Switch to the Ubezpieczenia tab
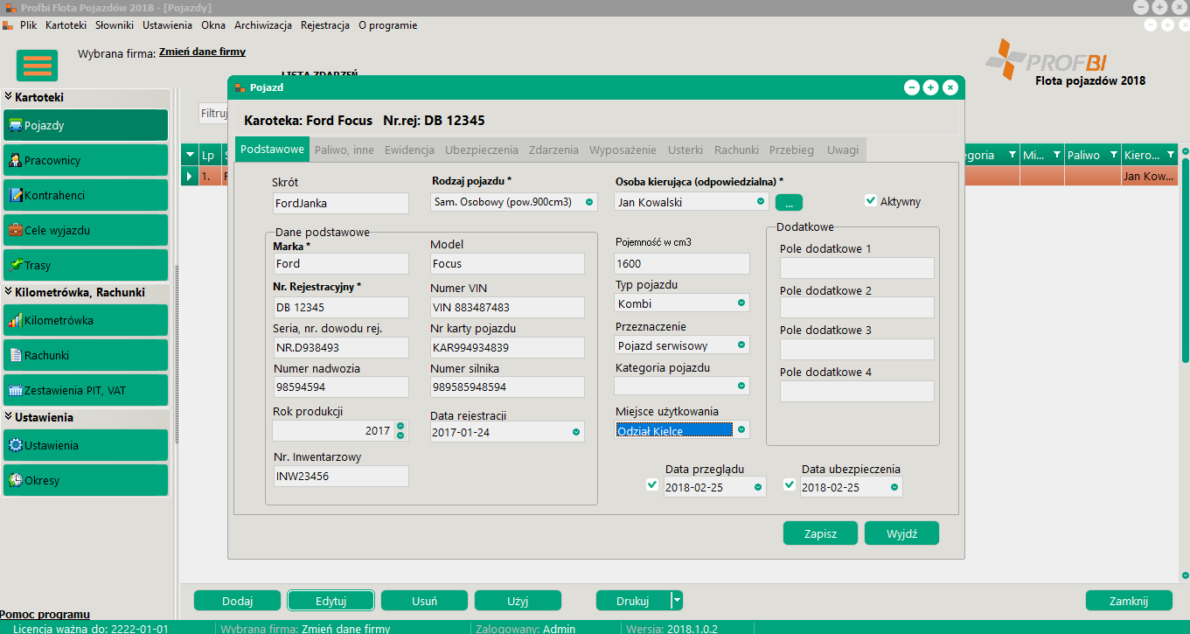The image size is (1190, 634). 482,150
